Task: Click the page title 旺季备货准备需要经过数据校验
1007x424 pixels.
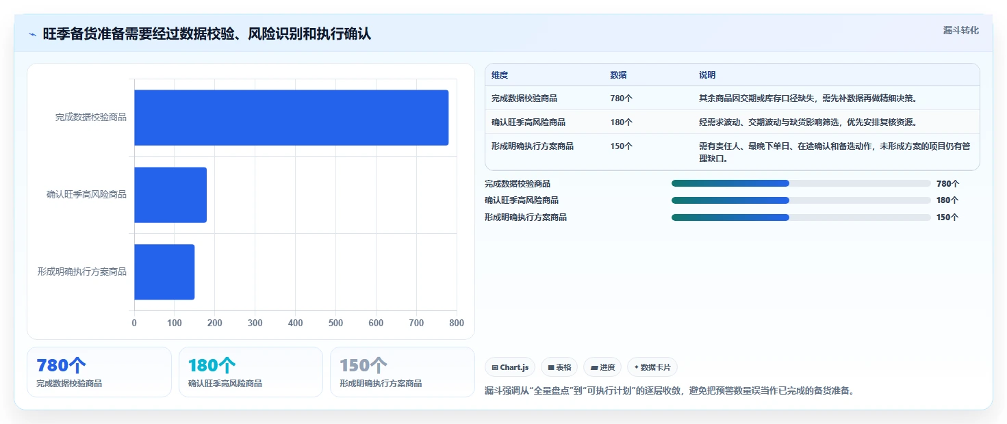Action: [207, 34]
